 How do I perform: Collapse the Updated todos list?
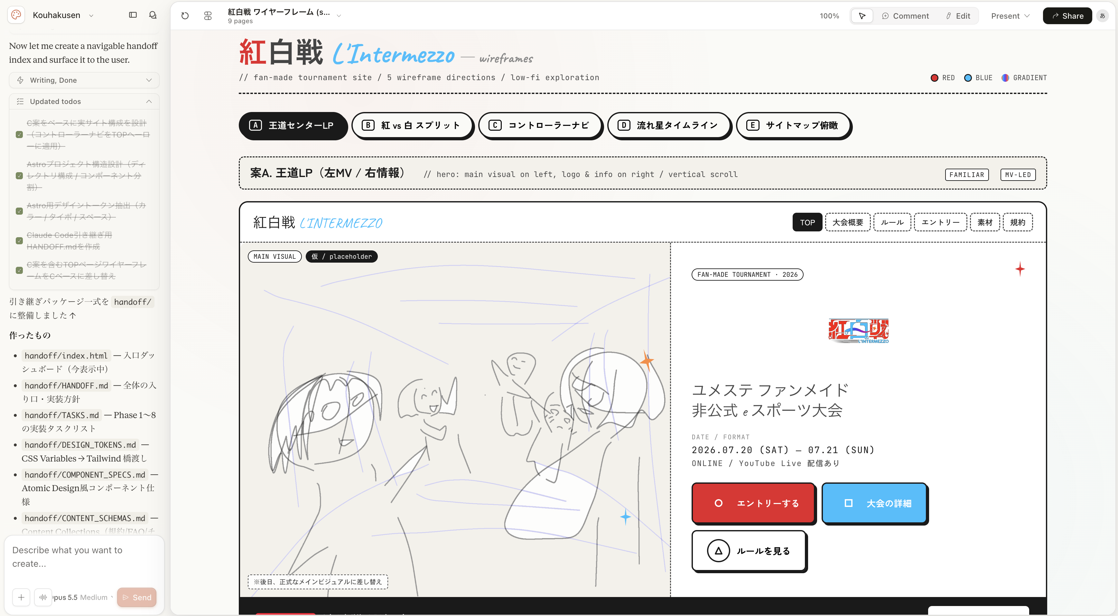pos(84,102)
